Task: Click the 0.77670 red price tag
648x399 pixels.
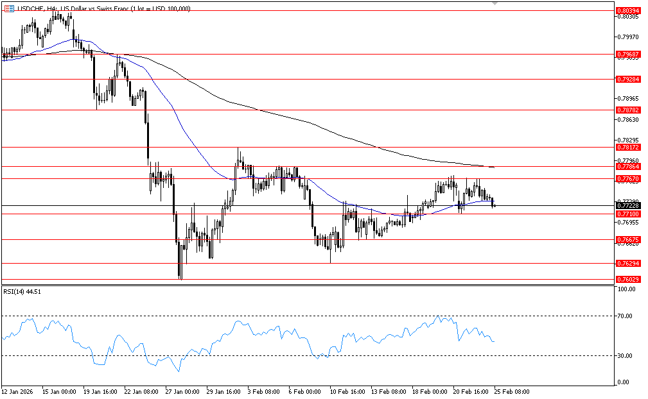Action: tap(626, 178)
